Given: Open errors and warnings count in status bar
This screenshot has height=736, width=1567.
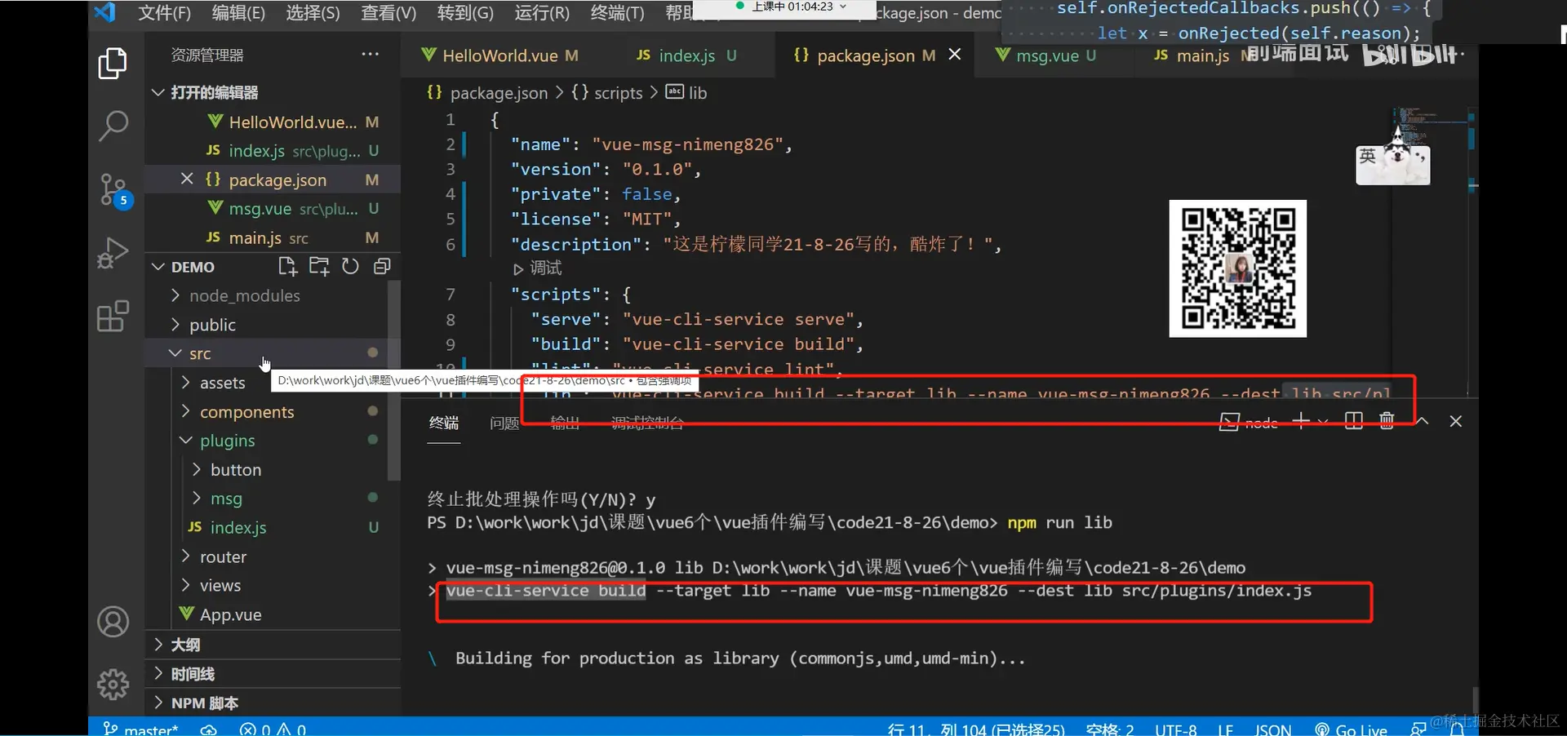Looking at the screenshot, I should 273,729.
